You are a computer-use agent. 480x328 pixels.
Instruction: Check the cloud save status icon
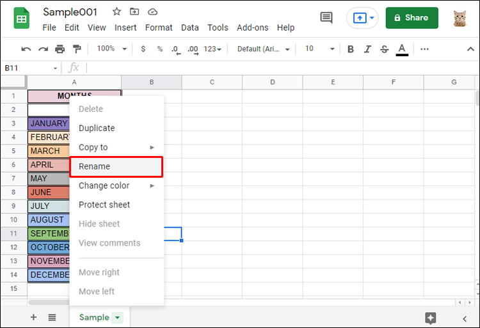tap(152, 12)
